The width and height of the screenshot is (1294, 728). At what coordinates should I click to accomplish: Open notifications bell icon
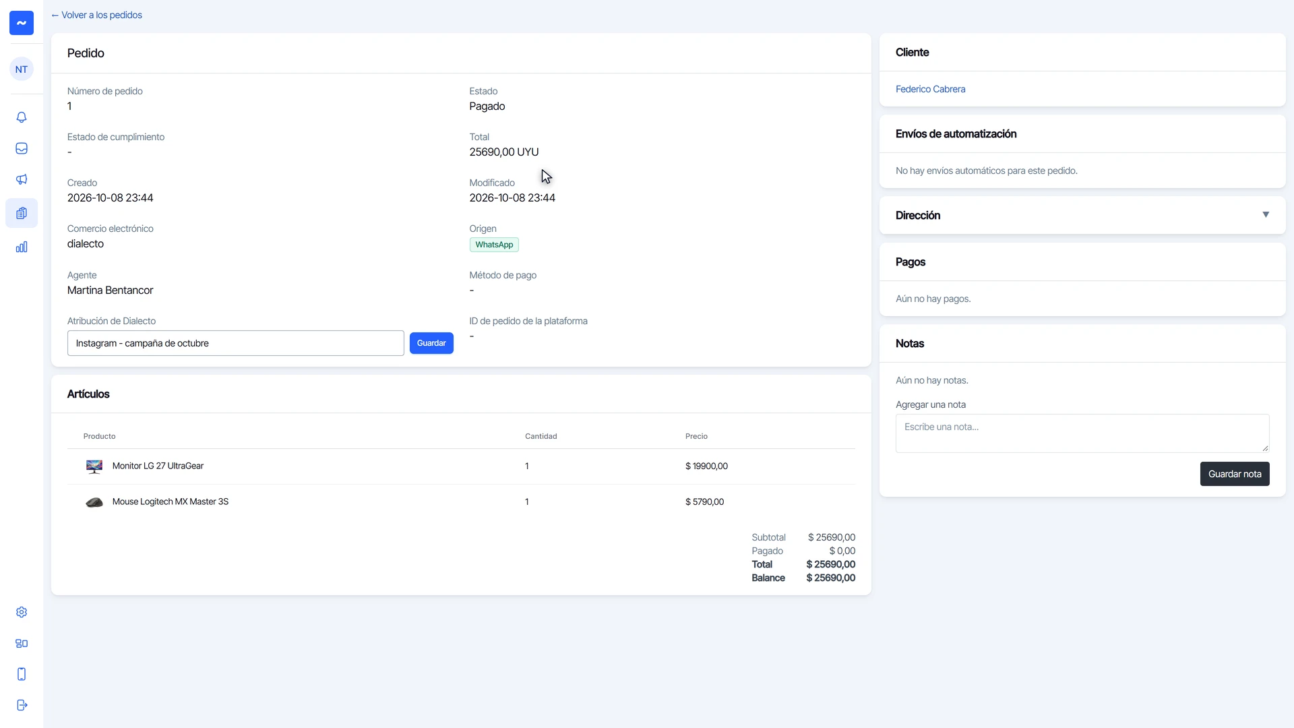(x=22, y=117)
